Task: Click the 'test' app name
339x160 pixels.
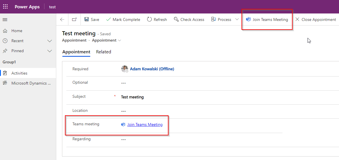Action: 52,7
